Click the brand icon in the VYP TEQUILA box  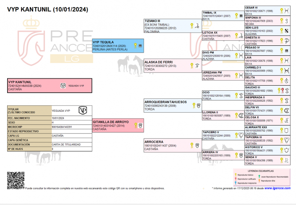pos(140,45)
